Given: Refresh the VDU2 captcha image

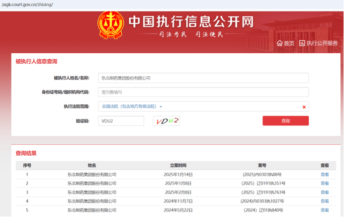Looking at the screenshot, I should click(167, 121).
